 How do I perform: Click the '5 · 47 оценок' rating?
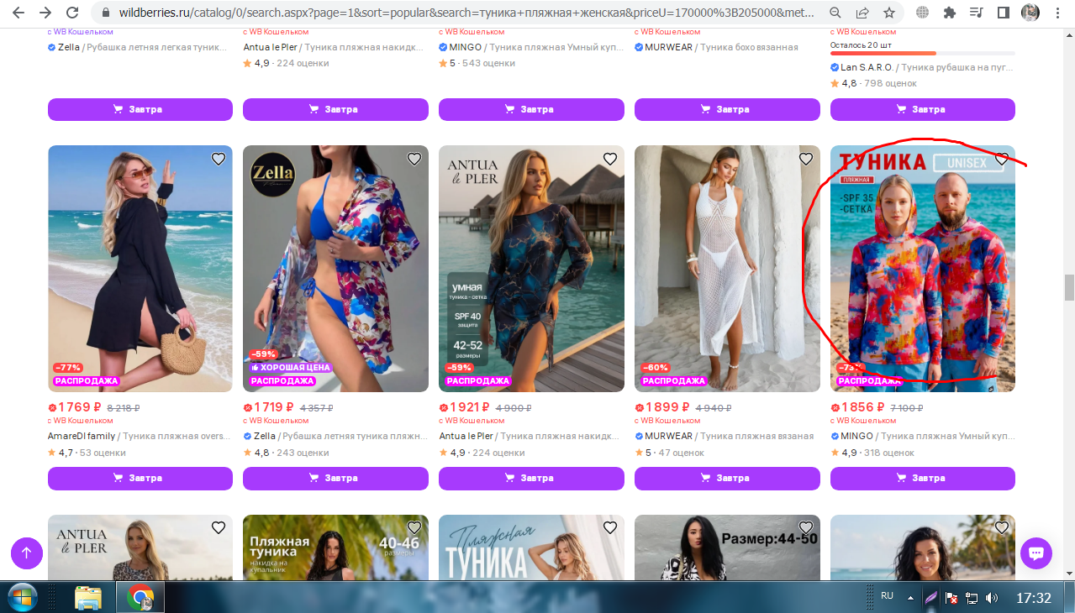pyautogui.click(x=669, y=453)
